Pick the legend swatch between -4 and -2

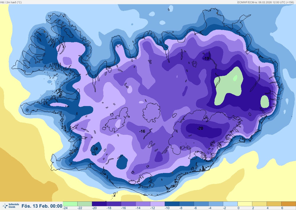(x=216, y=204)
